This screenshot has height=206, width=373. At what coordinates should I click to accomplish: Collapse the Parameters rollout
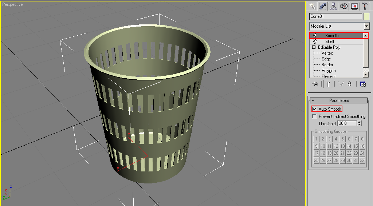[313, 100]
